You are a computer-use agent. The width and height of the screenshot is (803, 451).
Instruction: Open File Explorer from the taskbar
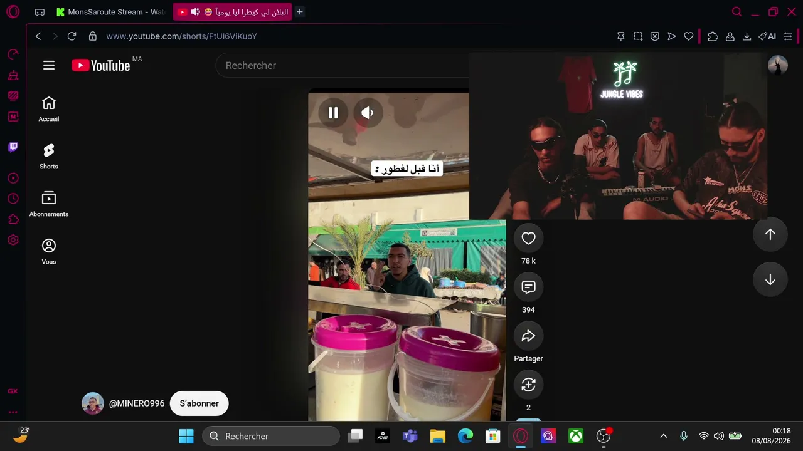[438, 436]
